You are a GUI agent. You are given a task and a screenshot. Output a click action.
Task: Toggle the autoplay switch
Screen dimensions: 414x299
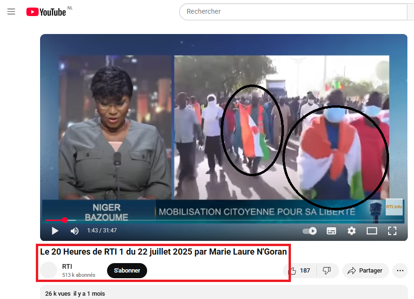(309, 231)
